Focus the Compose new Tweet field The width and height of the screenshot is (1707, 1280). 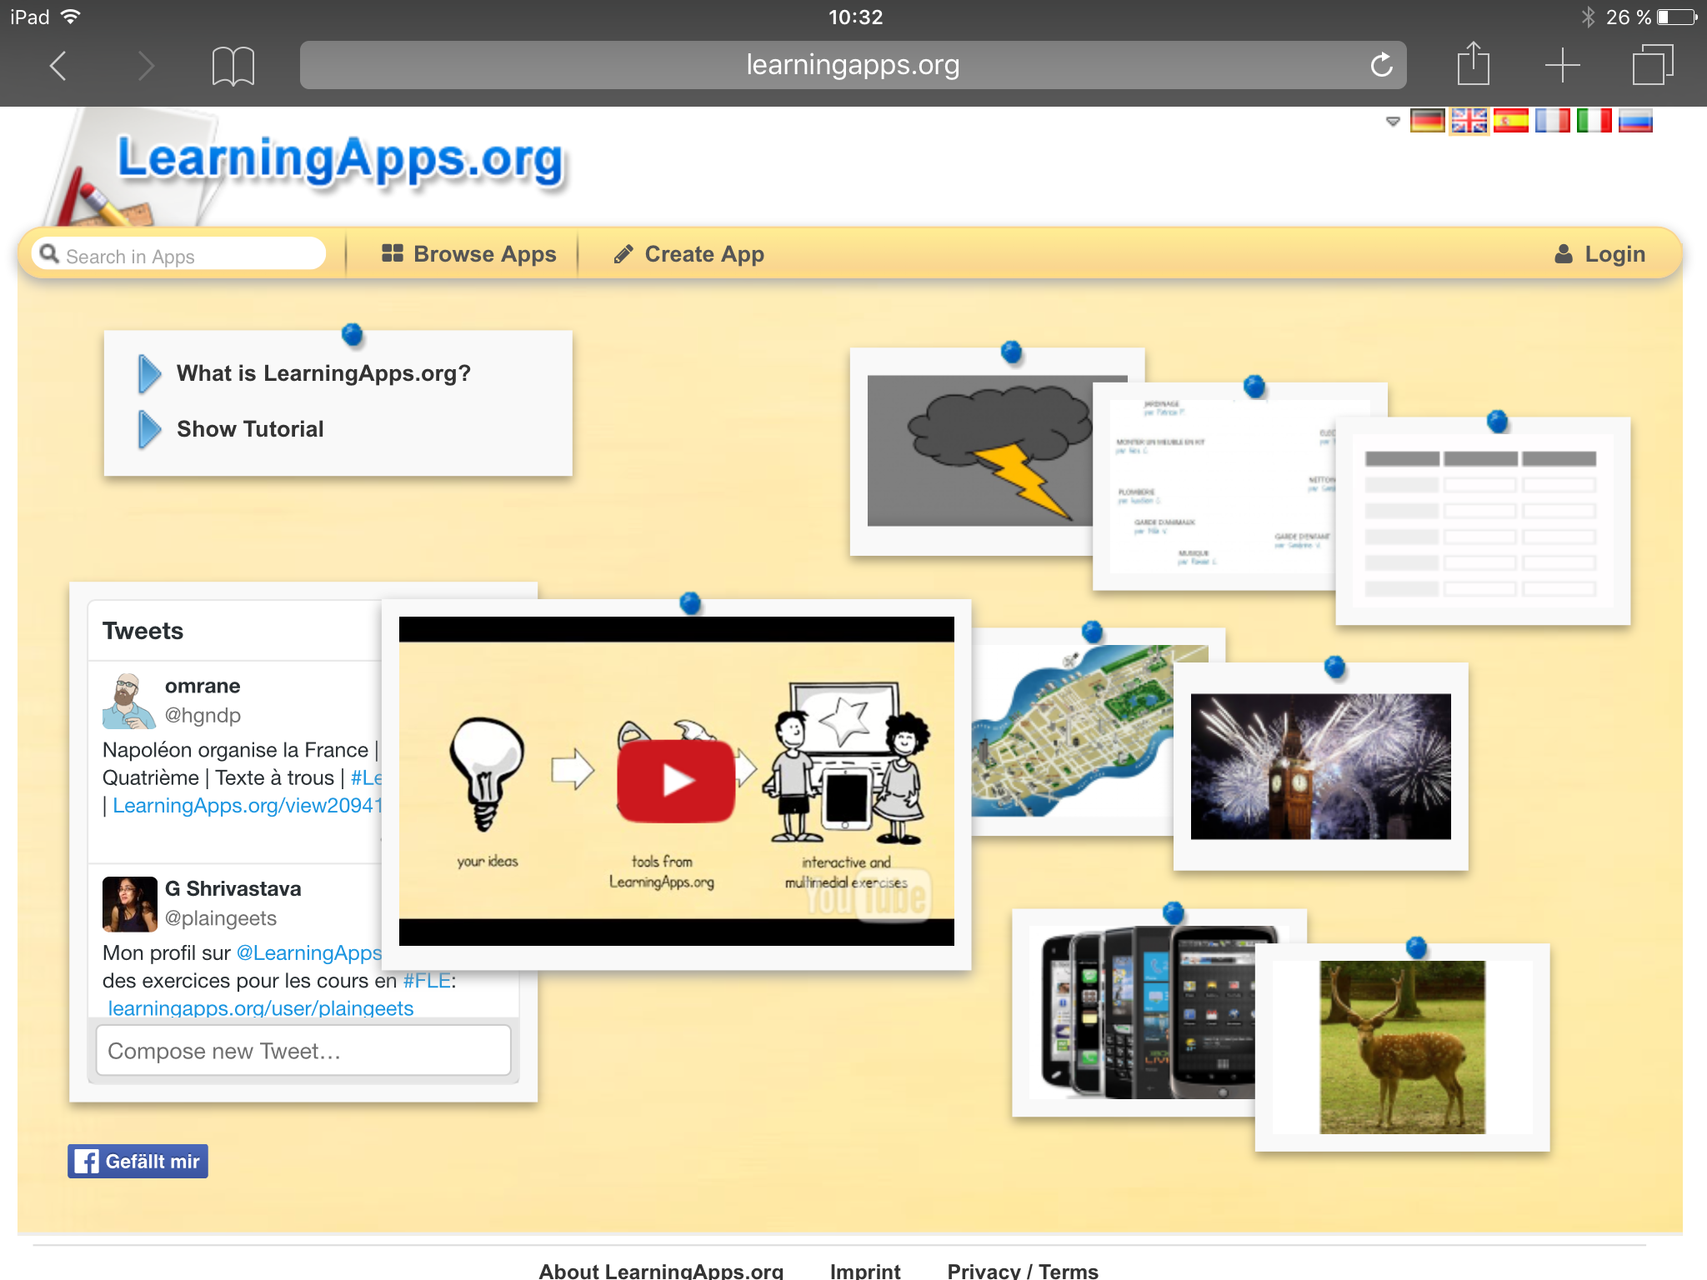pos(303,1051)
